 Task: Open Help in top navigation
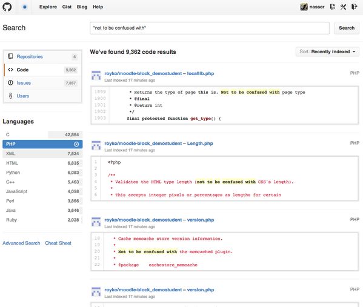(98, 7)
